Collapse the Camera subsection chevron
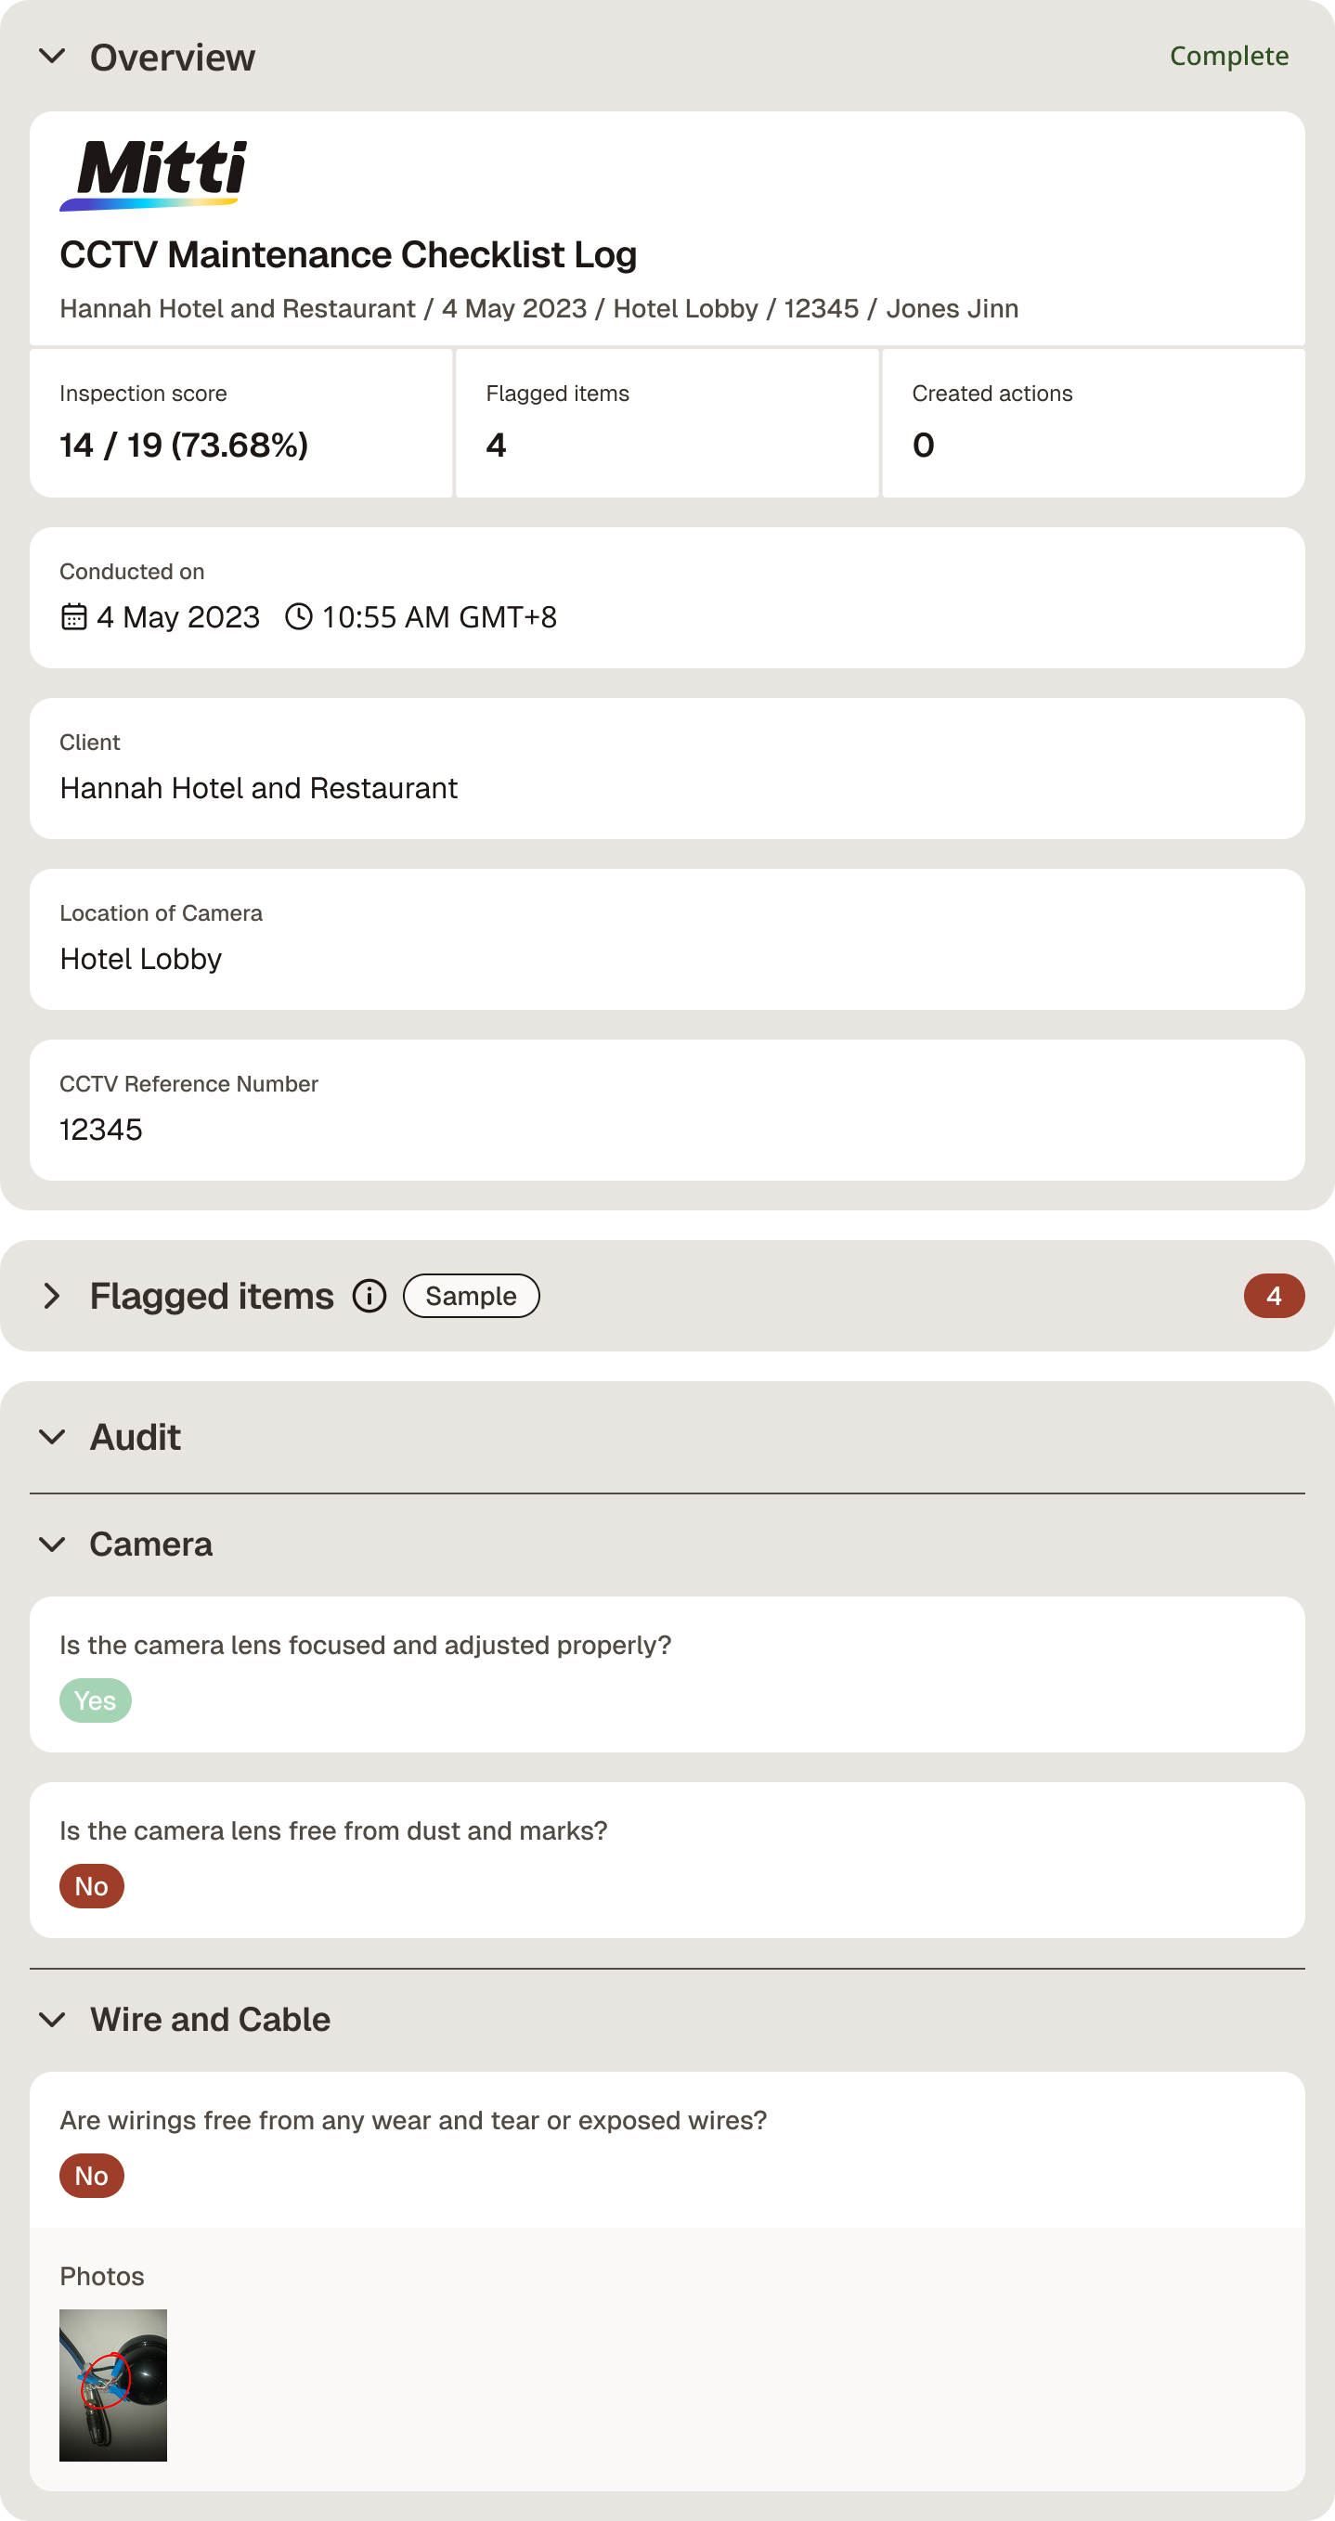The image size is (1335, 2521). [52, 1545]
